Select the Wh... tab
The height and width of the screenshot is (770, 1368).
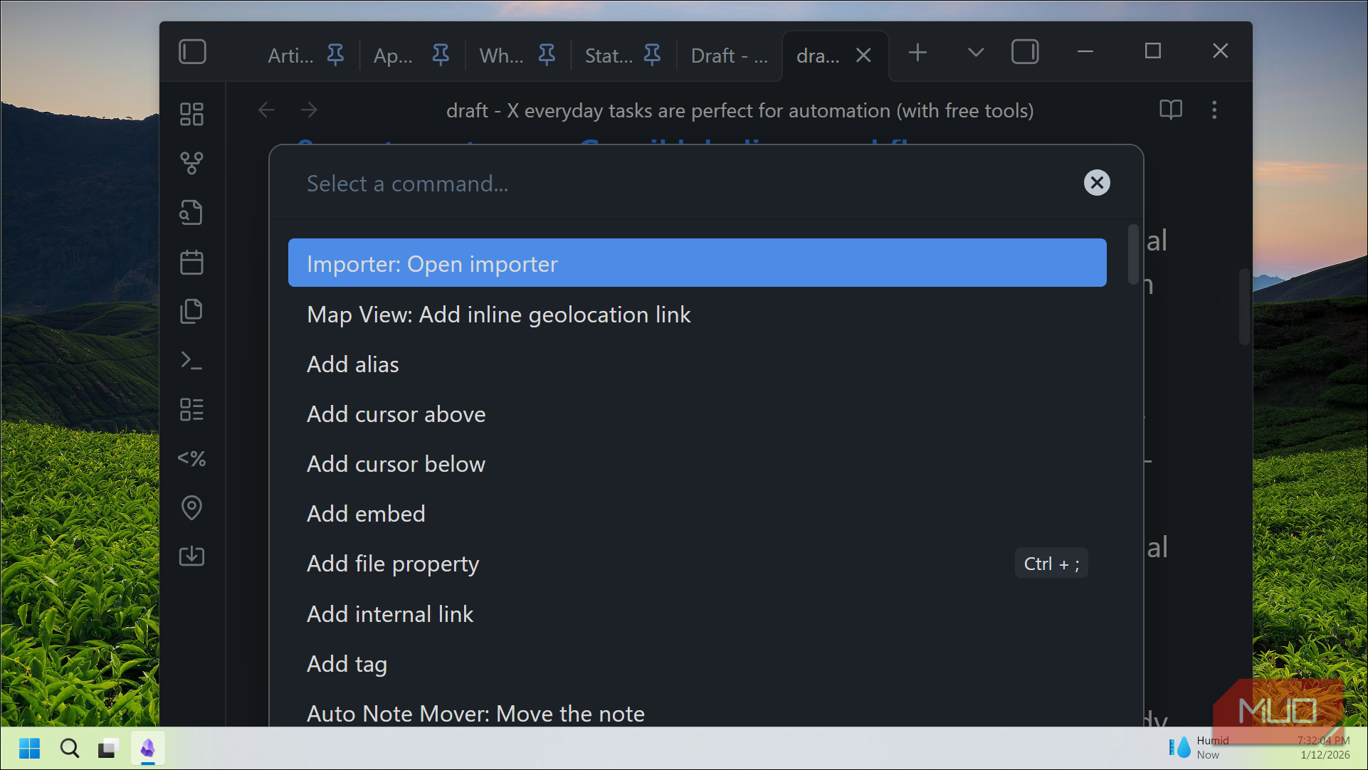[502, 56]
